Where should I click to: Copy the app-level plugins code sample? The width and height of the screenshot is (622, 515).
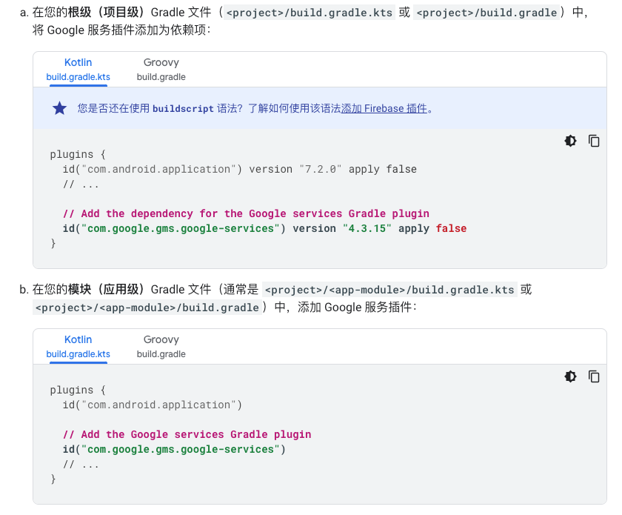pyautogui.click(x=594, y=376)
